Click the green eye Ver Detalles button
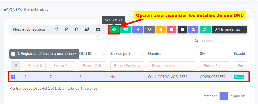The height and width of the screenshot is (104, 258). 114,29
